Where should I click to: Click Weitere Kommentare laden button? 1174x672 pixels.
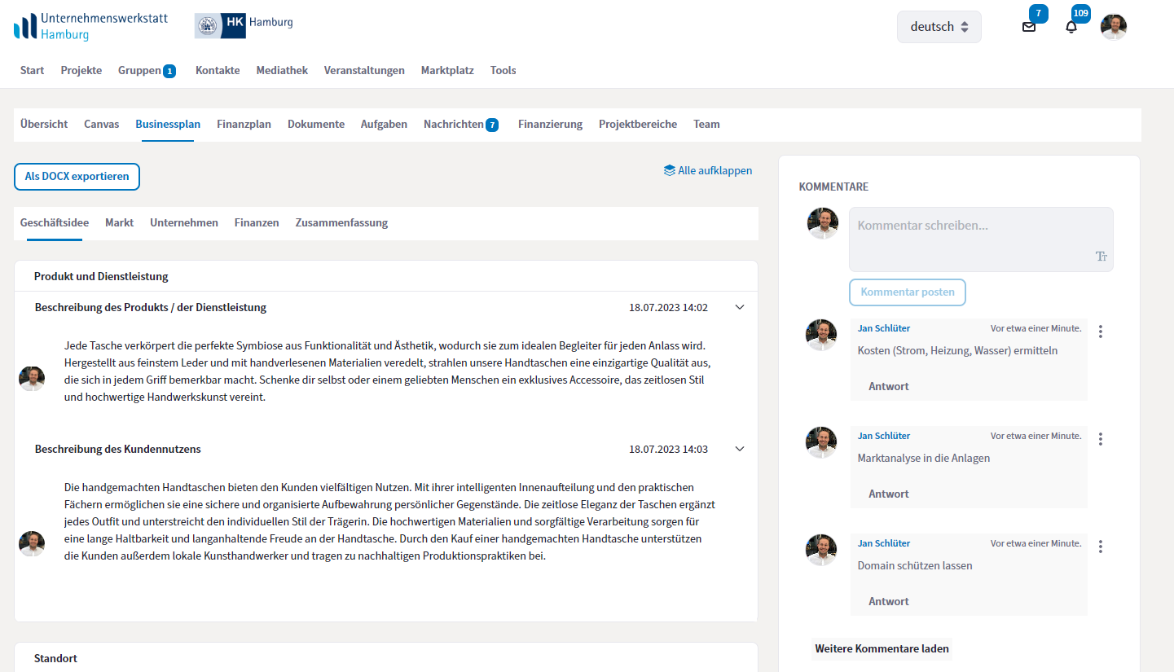point(882,649)
